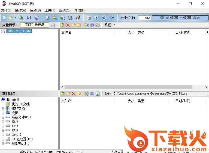Click the Add files icon in main toolbar
Image resolution: width=209 pixels, height=153 pixels.
(89, 18)
